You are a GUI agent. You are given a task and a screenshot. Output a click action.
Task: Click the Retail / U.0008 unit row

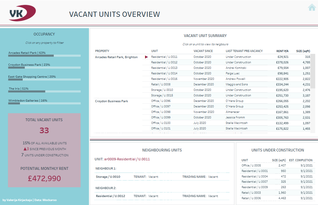pos(160,84)
